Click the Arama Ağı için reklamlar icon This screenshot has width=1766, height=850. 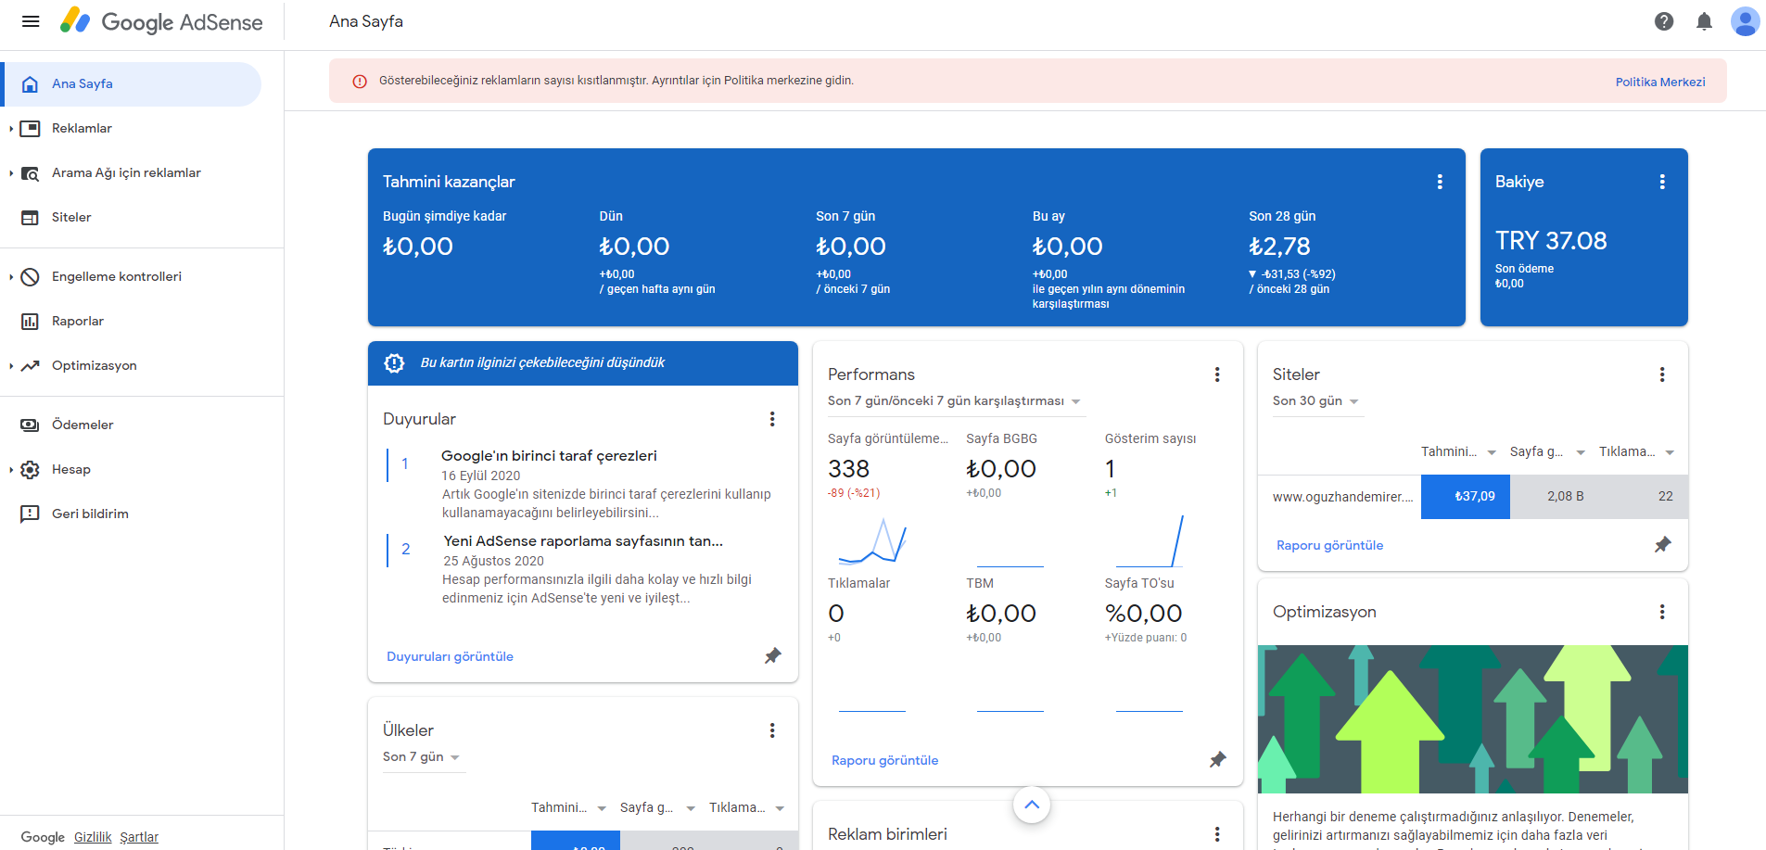click(31, 172)
